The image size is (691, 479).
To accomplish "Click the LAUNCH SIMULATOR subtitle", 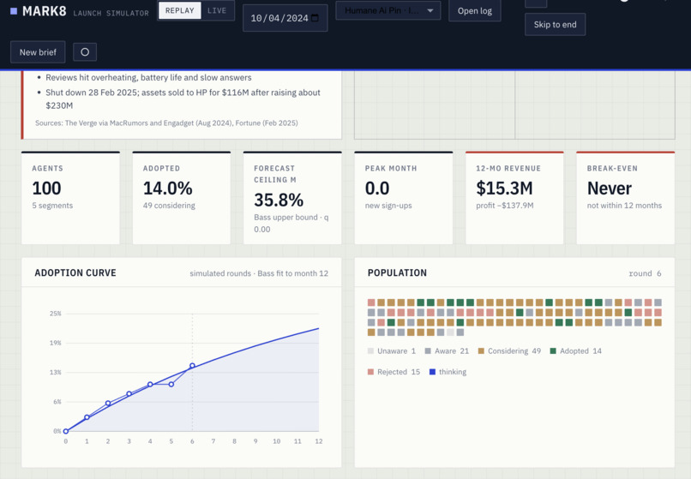I will coord(111,13).
